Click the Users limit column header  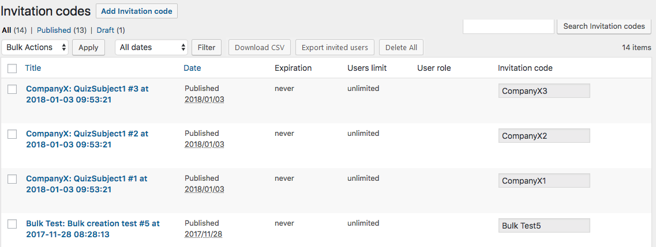pos(367,68)
